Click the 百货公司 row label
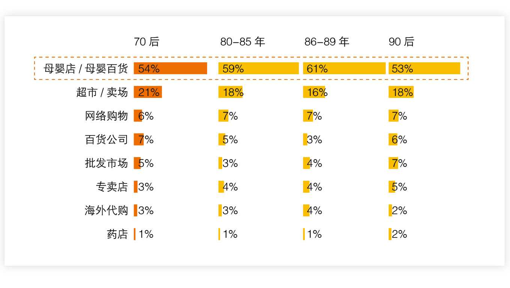Viewport: 510px width, 288px height. [x=107, y=139]
